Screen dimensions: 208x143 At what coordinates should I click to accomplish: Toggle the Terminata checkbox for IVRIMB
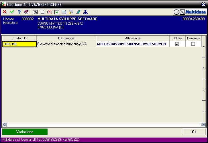click(x=193, y=44)
